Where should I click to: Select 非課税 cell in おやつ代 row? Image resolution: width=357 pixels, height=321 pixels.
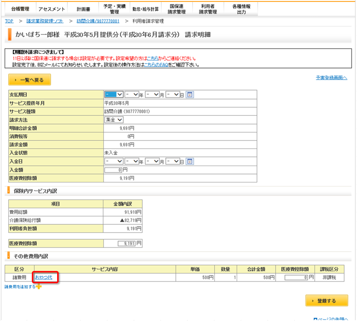(329, 277)
